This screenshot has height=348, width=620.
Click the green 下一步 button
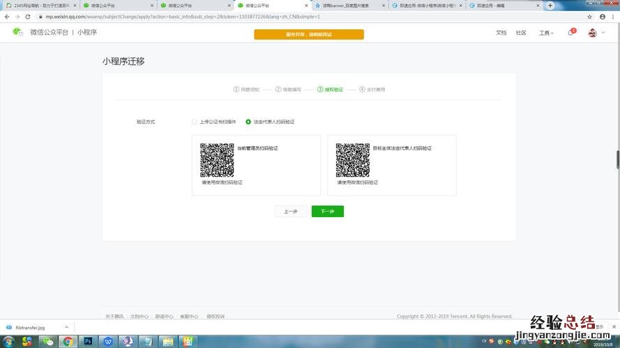click(327, 212)
